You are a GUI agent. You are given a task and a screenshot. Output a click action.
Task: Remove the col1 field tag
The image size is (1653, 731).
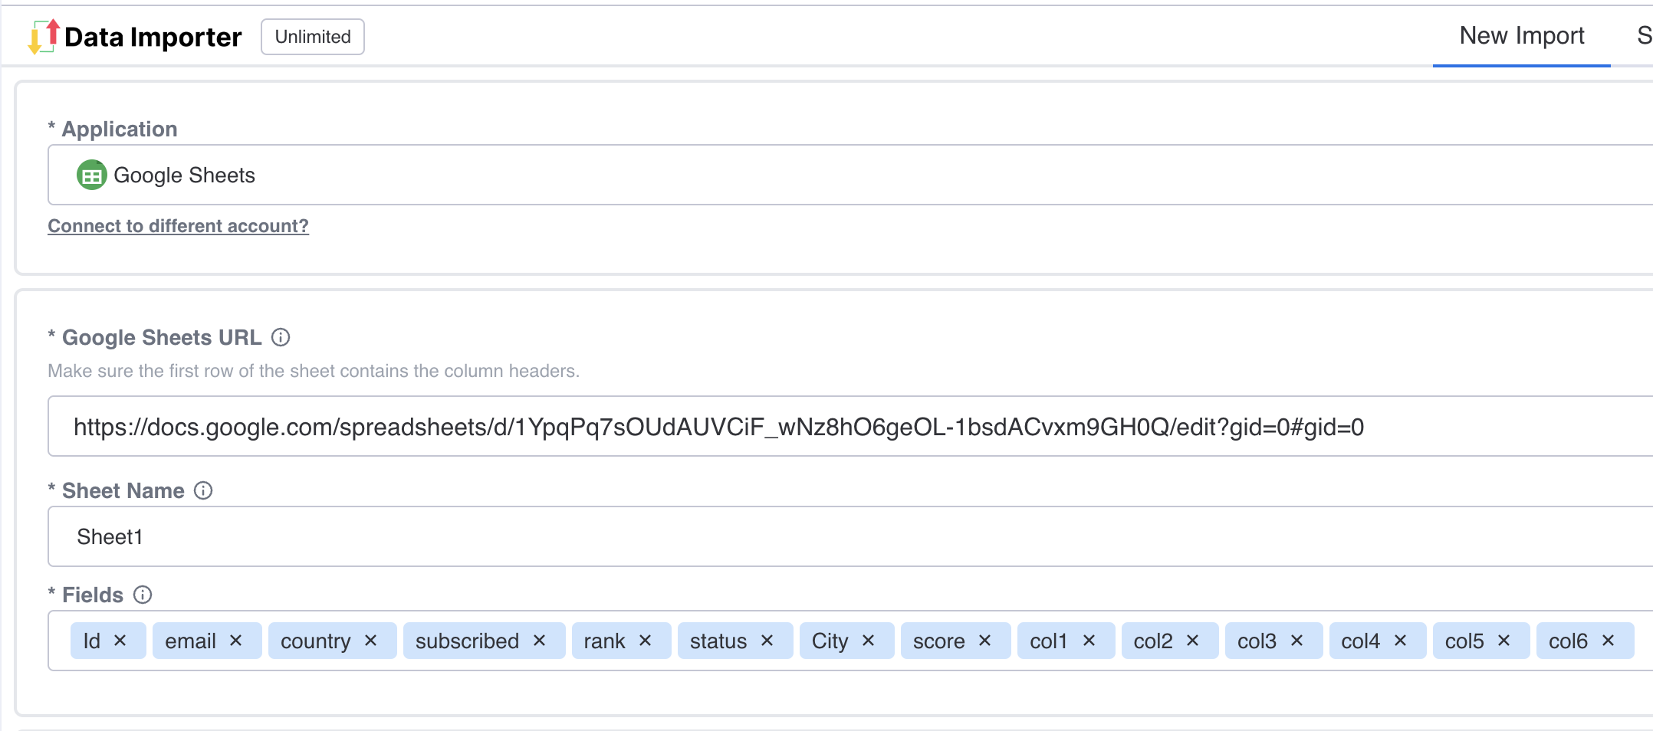pos(1089,641)
